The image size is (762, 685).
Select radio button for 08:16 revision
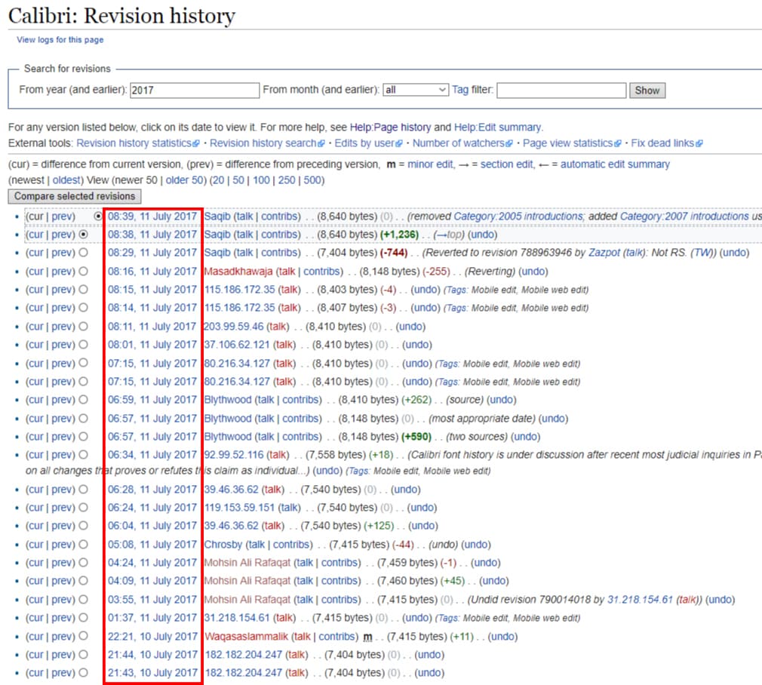click(84, 271)
